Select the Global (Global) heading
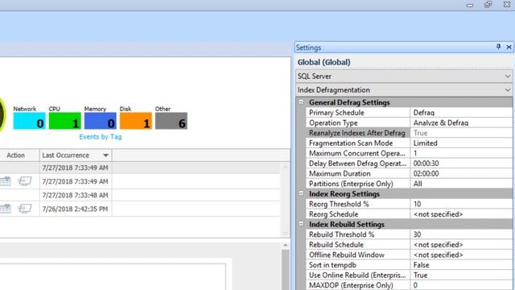 click(x=323, y=62)
